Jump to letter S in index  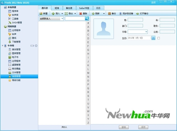point(88,96)
